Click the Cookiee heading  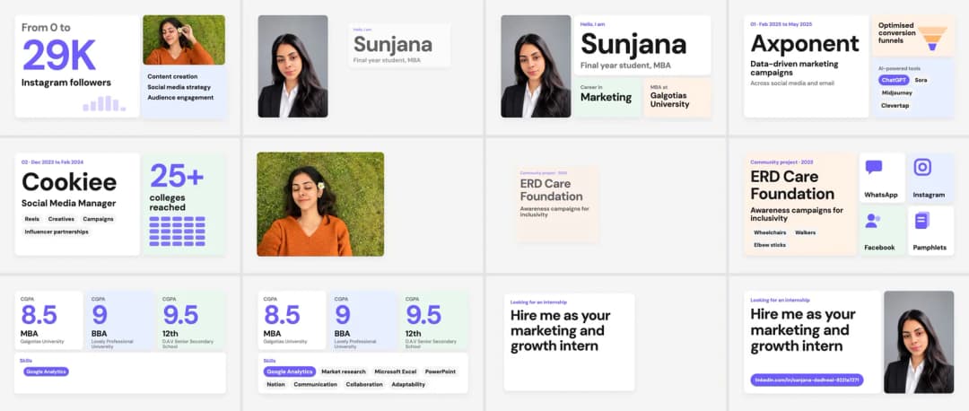click(69, 181)
